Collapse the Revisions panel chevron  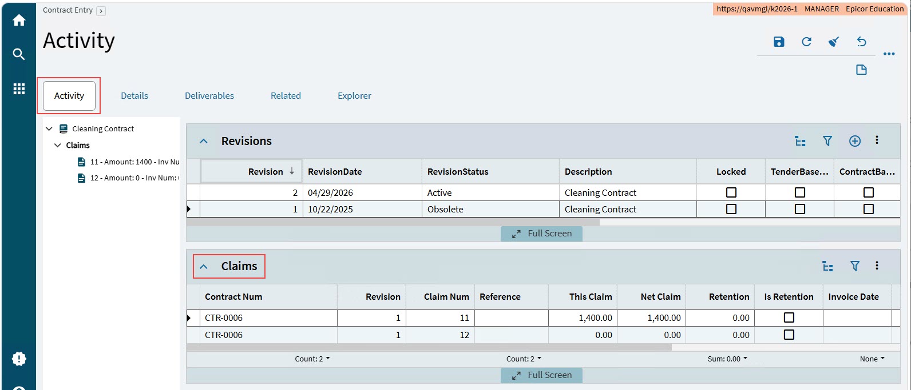[204, 141]
